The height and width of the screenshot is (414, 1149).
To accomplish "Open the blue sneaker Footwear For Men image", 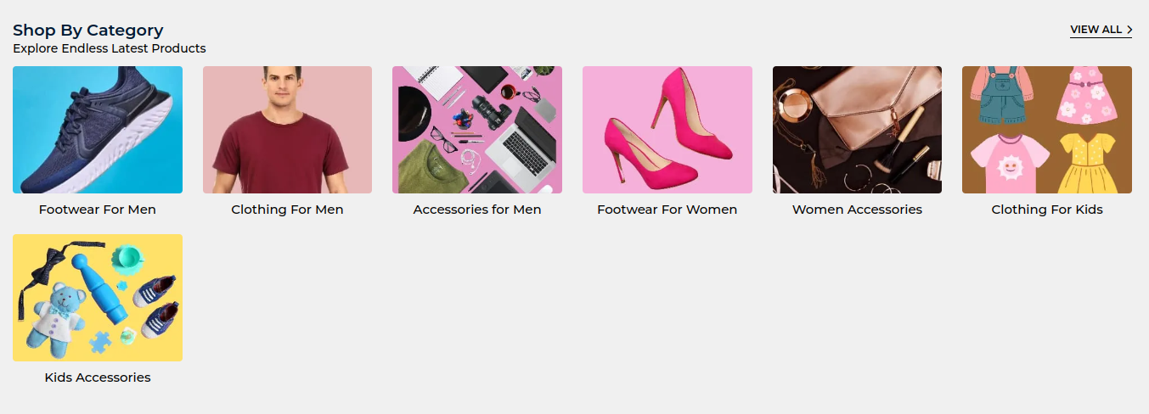I will pyautogui.click(x=98, y=130).
